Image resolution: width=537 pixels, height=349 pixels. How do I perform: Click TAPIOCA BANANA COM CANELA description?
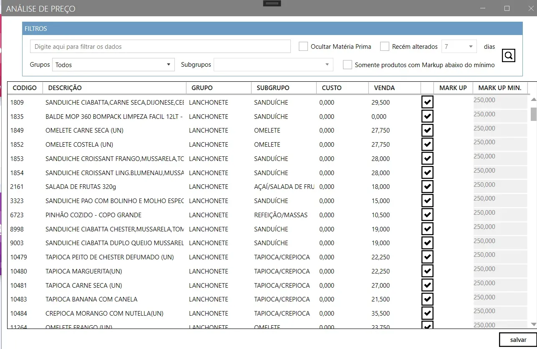pyautogui.click(x=91, y=299)
